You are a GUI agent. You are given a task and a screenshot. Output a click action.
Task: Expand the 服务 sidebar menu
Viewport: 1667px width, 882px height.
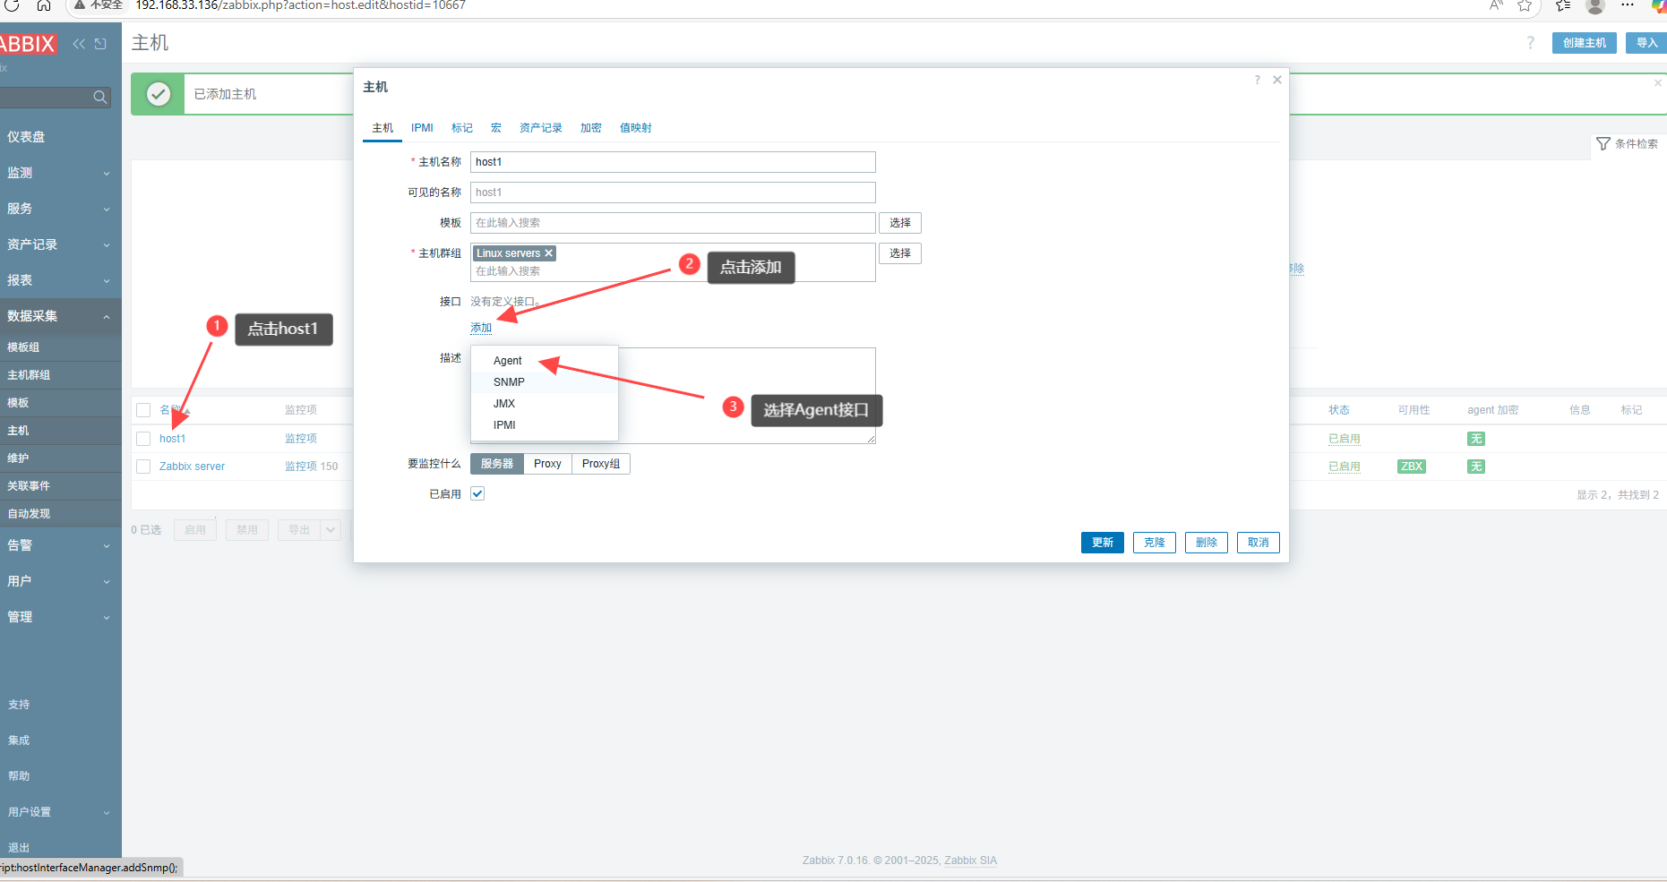point(60,209)
